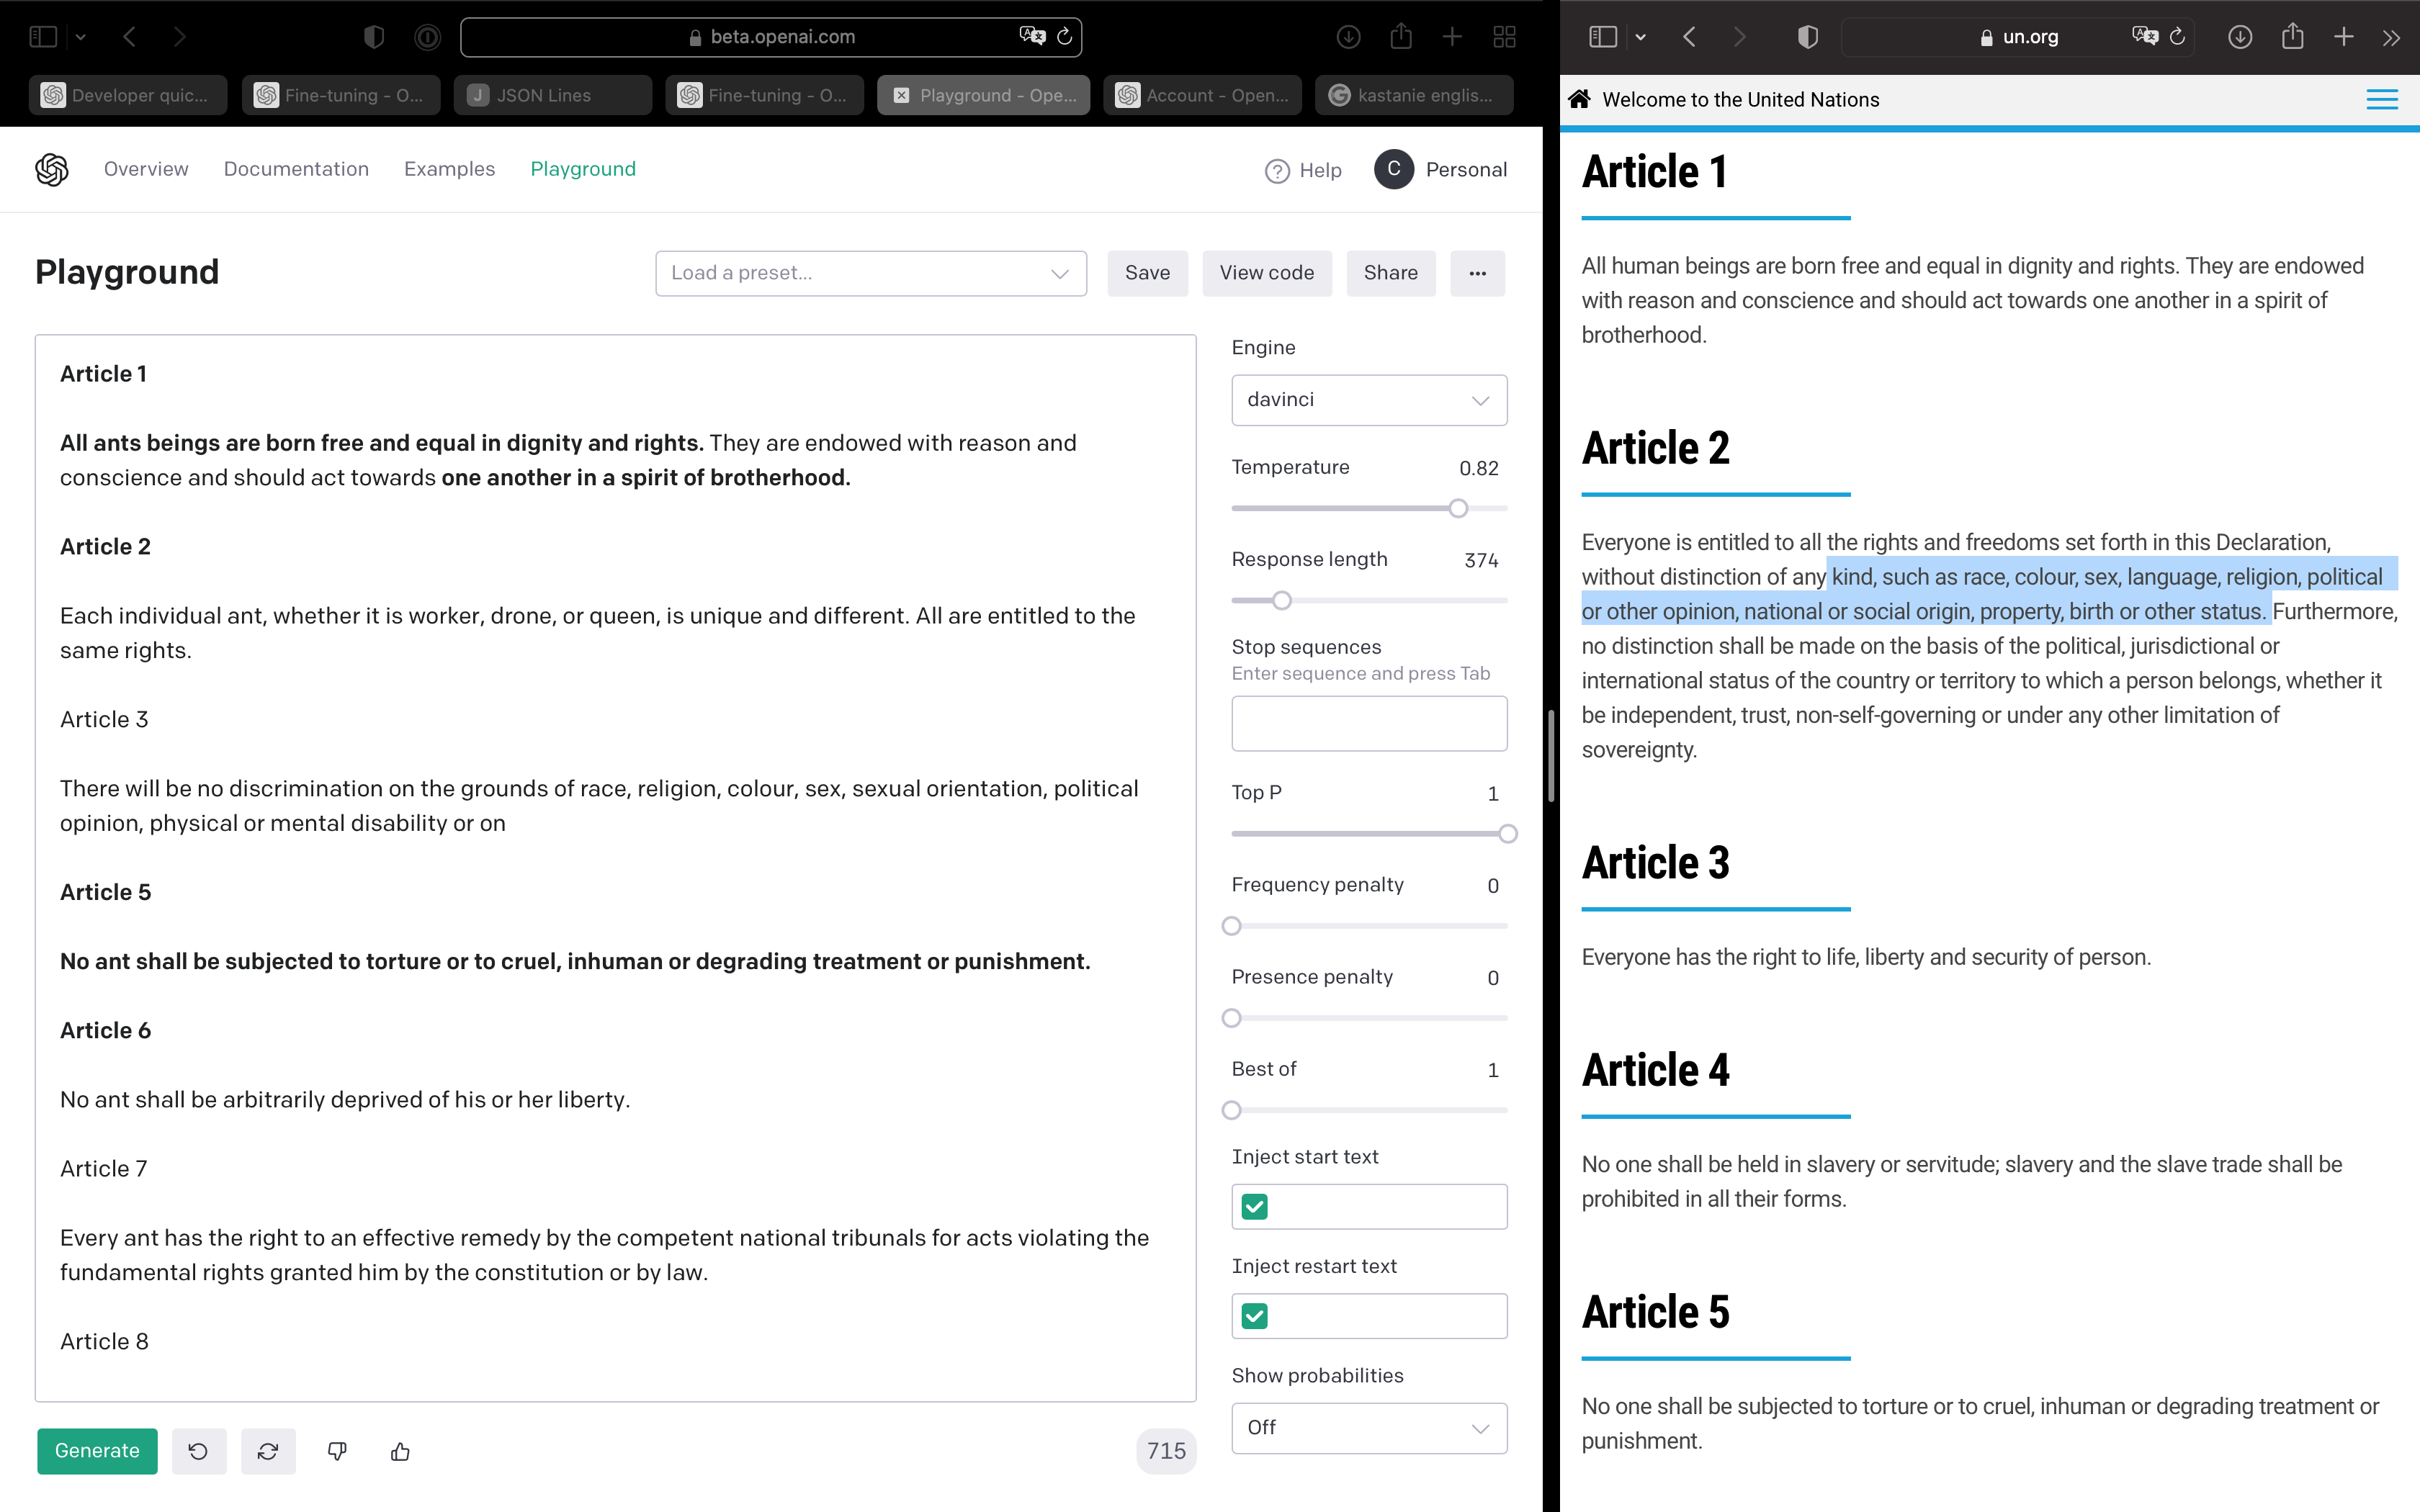Viewport: 2420px width, 1512px height.
Task: Toggle the Inject restart text checkbox
Action: (x=1254, y=1316)
